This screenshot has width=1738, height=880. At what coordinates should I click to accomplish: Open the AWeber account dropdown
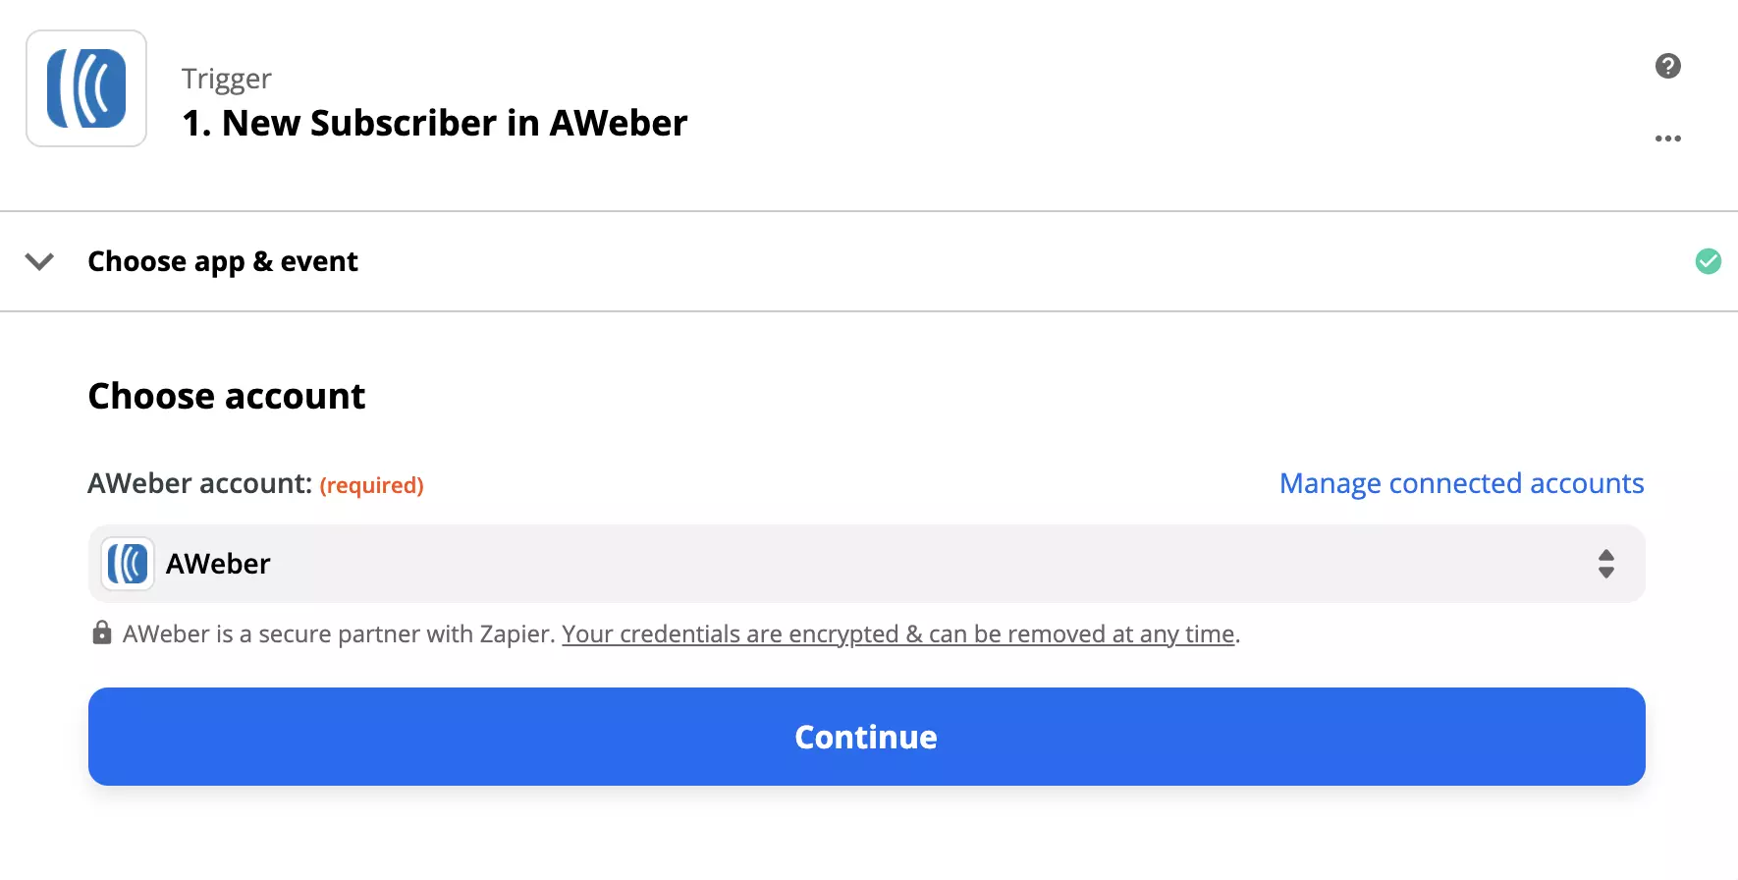point(864,564)
